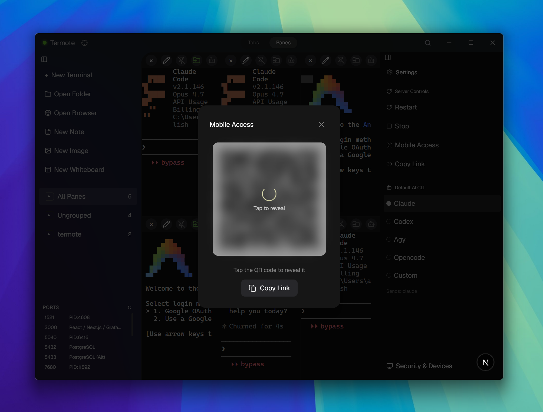543x412 pixels.
Task: Create a New Note
Action: click(64, 132)
